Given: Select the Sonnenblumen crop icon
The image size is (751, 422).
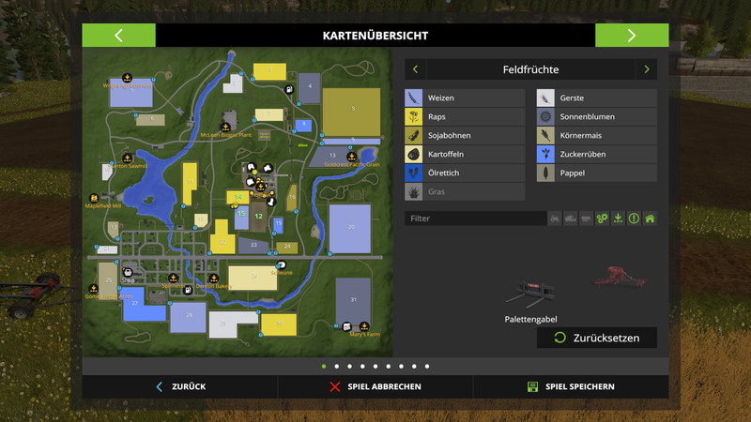Looking at the screenshot, I should 545,117.
